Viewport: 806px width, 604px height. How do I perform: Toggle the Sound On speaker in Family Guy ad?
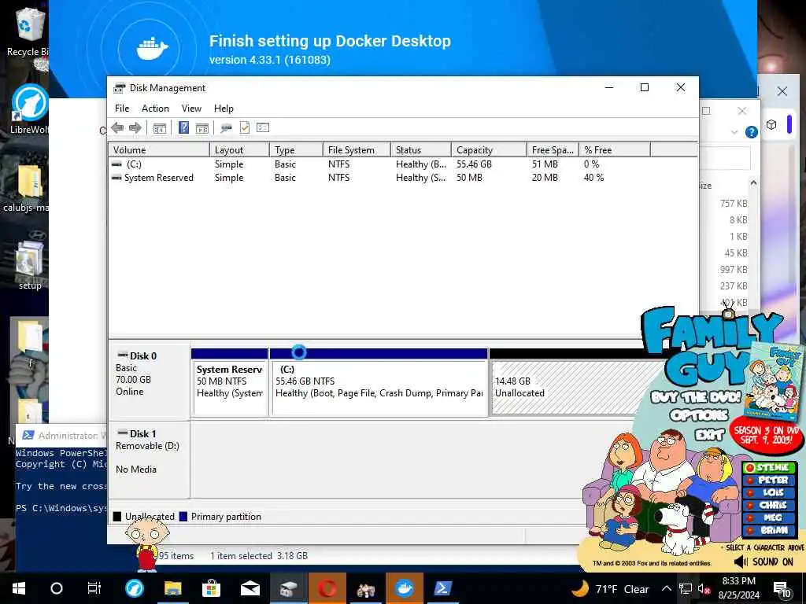tap(764, 562)
